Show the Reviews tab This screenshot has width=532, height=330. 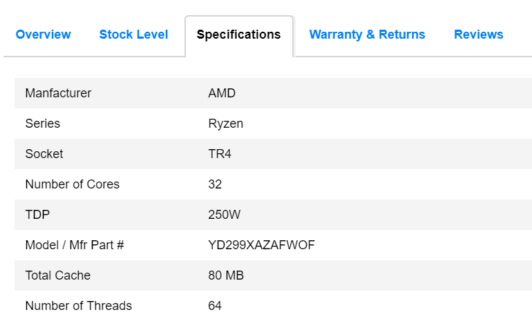point(478,35)
